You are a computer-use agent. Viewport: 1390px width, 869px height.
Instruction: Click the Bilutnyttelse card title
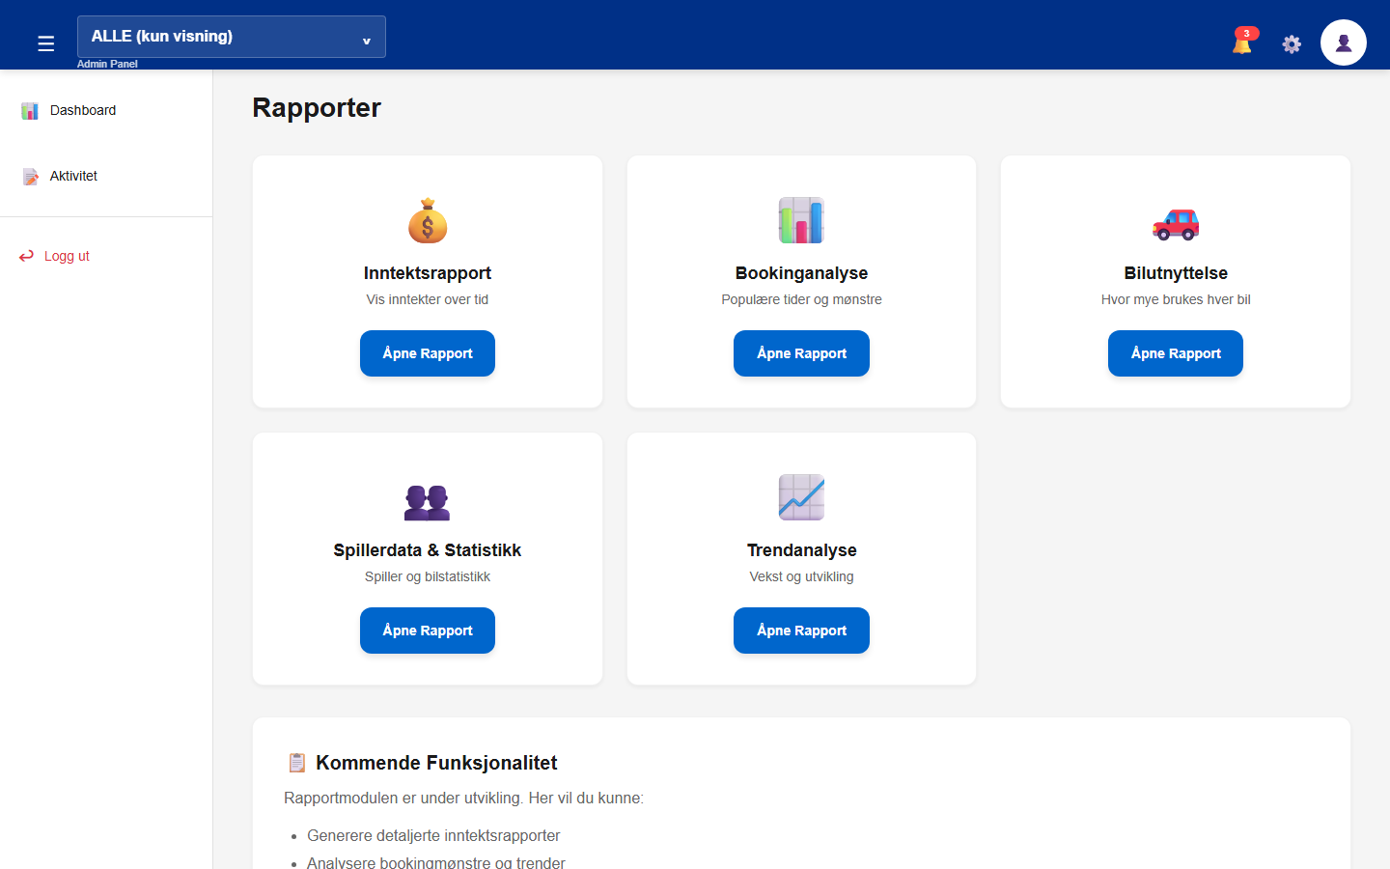(1176, 273)
